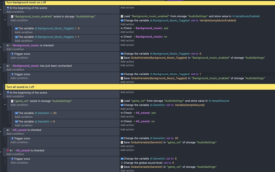Click variable icon of action setting Background_Music_Toggled to Variable(tempMusicEnabled)
The width and height of the screenshot is (275, 172).
(x=122, y=20)
